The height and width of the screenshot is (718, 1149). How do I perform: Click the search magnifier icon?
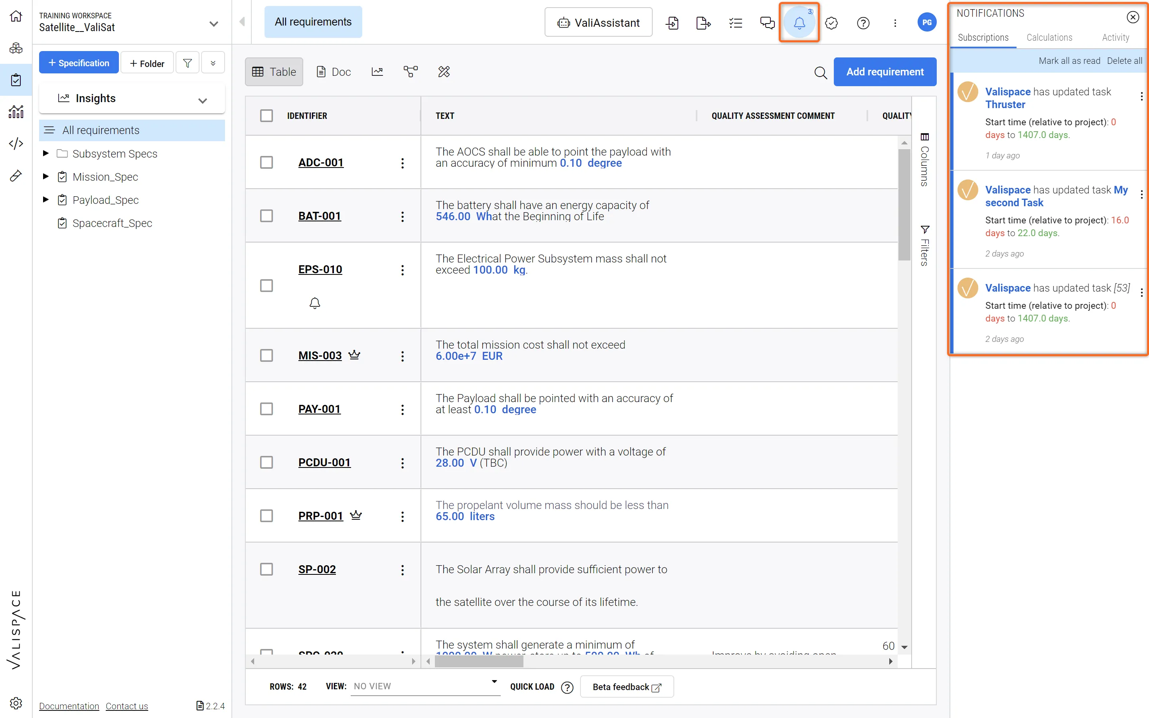(820, 72)
